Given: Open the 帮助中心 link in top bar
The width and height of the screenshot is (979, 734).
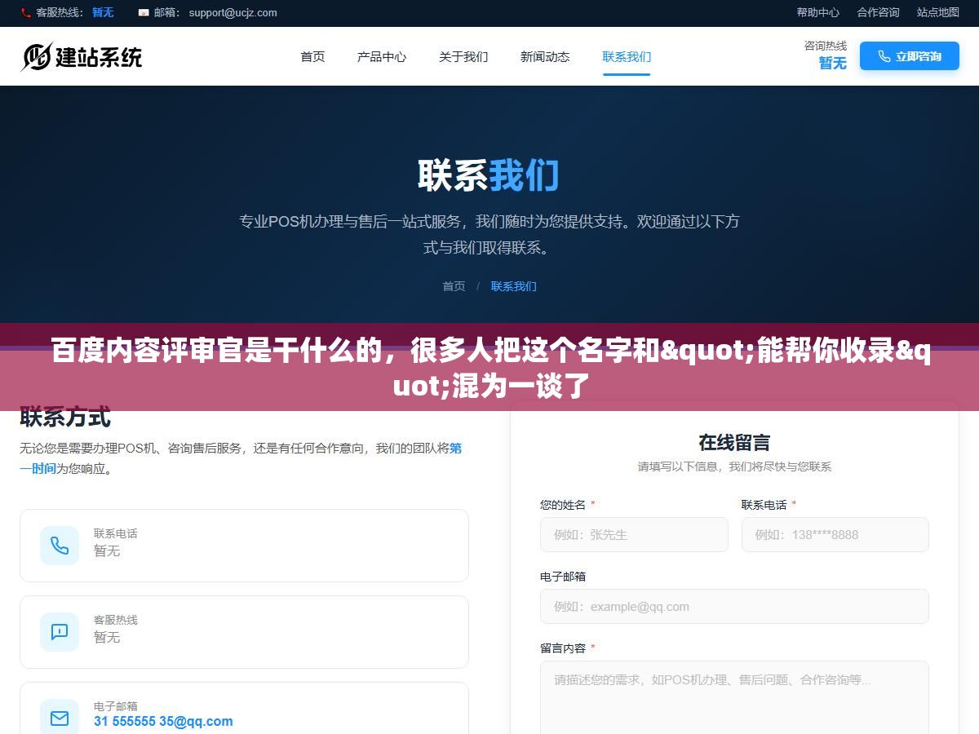Looking at the screenshot, I should 818,12.
